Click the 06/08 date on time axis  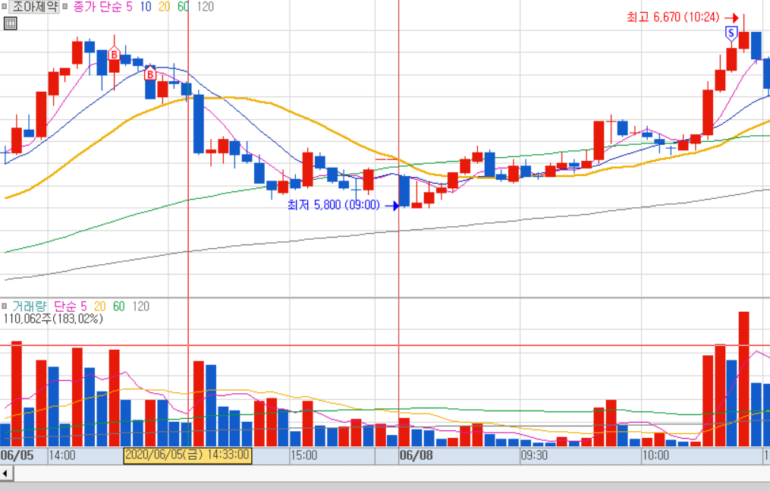pyautogui.click(x=416, y=455)
